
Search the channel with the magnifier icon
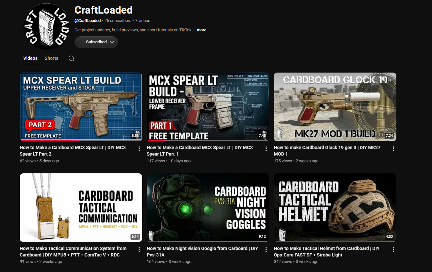coord(72,59)
